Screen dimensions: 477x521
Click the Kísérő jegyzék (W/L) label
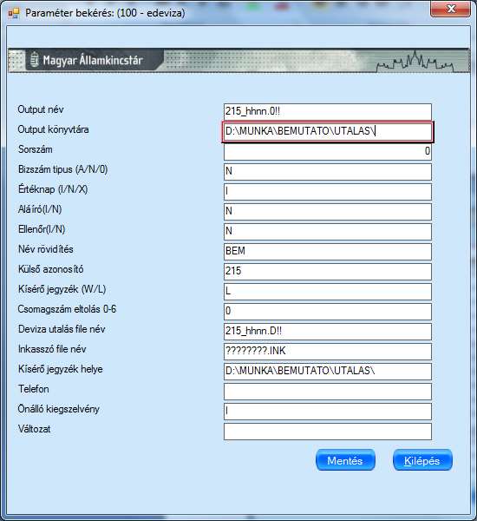(62, 289)
